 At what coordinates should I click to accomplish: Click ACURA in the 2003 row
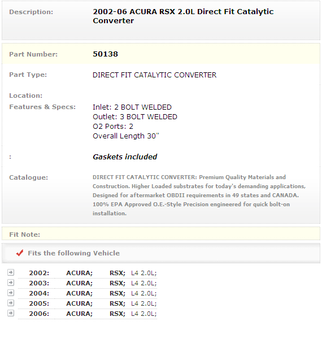pyautogui.click(x=80, y=283)
